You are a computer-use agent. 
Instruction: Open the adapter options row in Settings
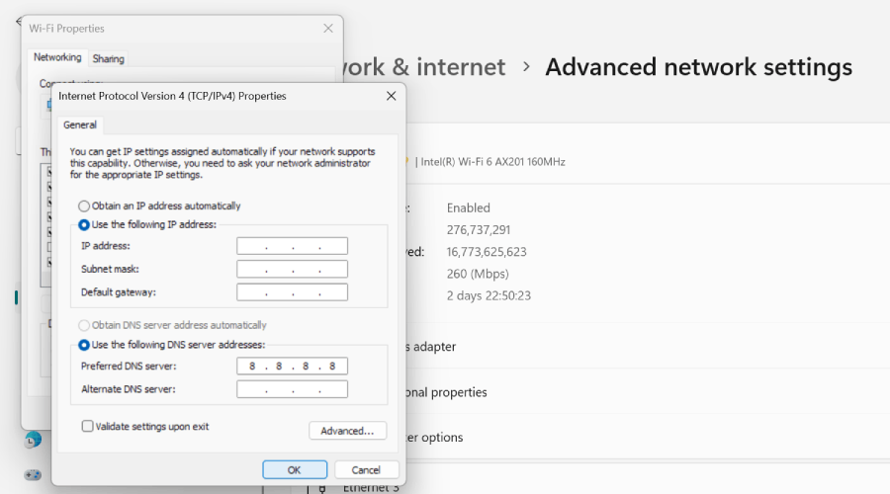point(648,438)
